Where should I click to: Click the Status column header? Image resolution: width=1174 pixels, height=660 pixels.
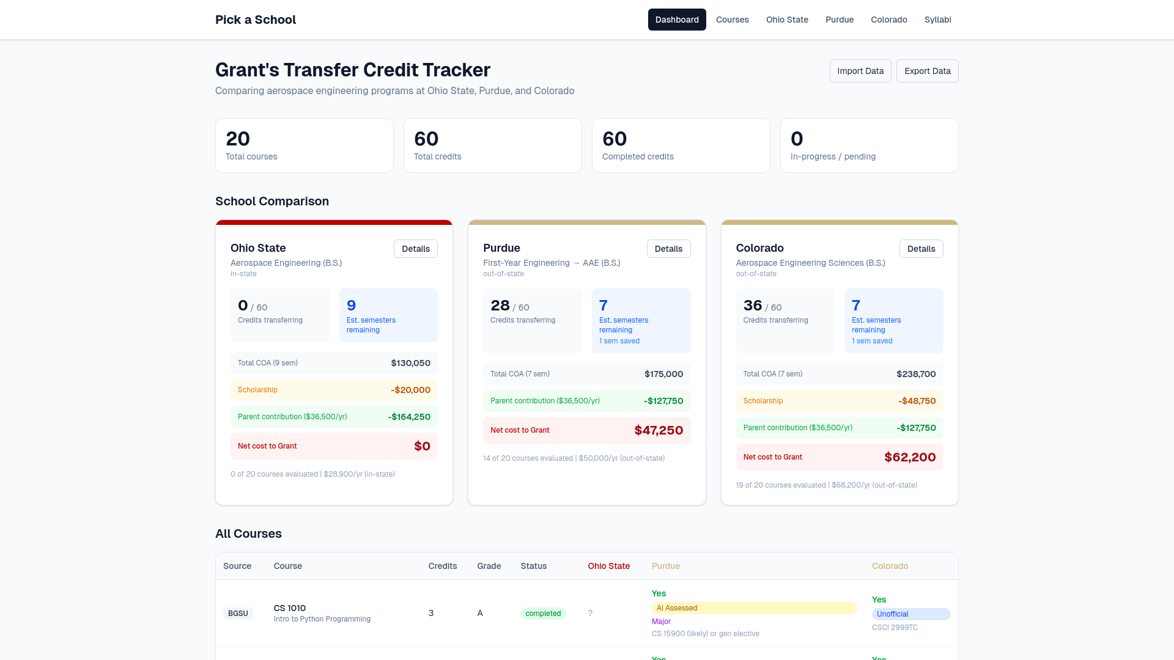click(x=534, y=566)
